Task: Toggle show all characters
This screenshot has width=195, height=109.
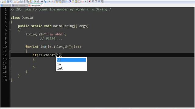Action: point(67,2)
